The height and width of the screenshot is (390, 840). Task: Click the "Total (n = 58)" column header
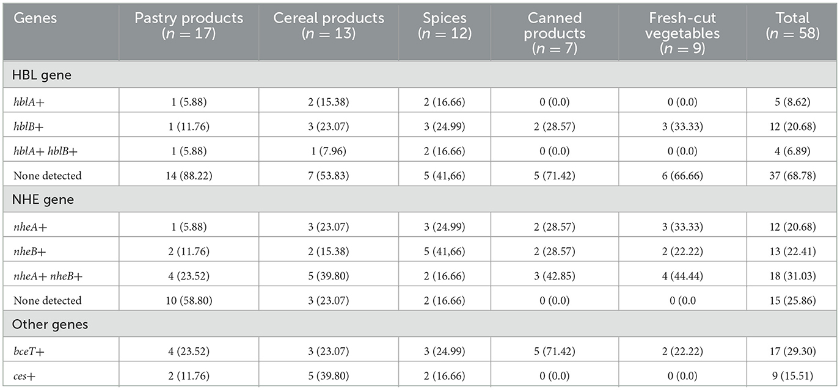coord(792,26)
